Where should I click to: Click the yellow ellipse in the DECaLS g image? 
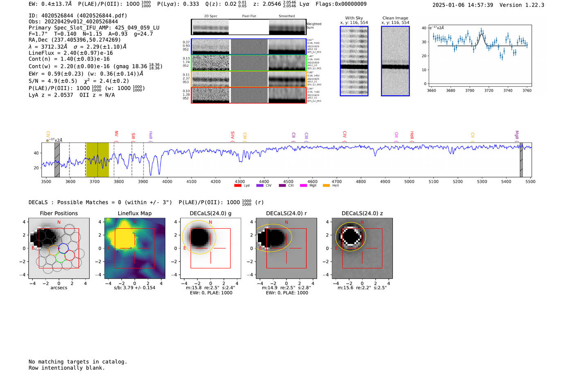pyautogui.click(x=199, y=237)
